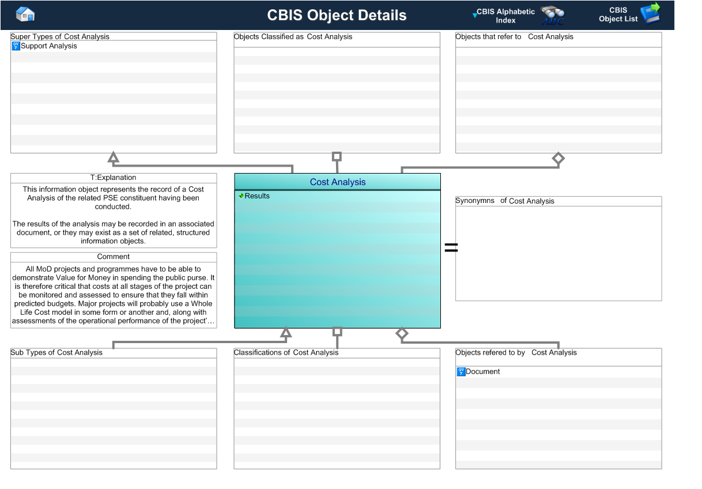Open the CBIS Object List link

pyautogui.click(x=618, y=14)
